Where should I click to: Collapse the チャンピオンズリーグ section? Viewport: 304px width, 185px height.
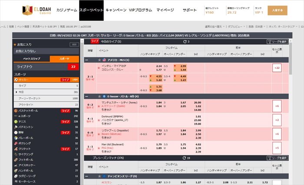[87, 176]
